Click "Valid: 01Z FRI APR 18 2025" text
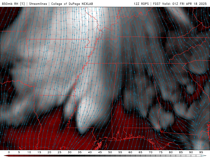The height and width of the screenshot is (157, 210). tap(185, 4)
